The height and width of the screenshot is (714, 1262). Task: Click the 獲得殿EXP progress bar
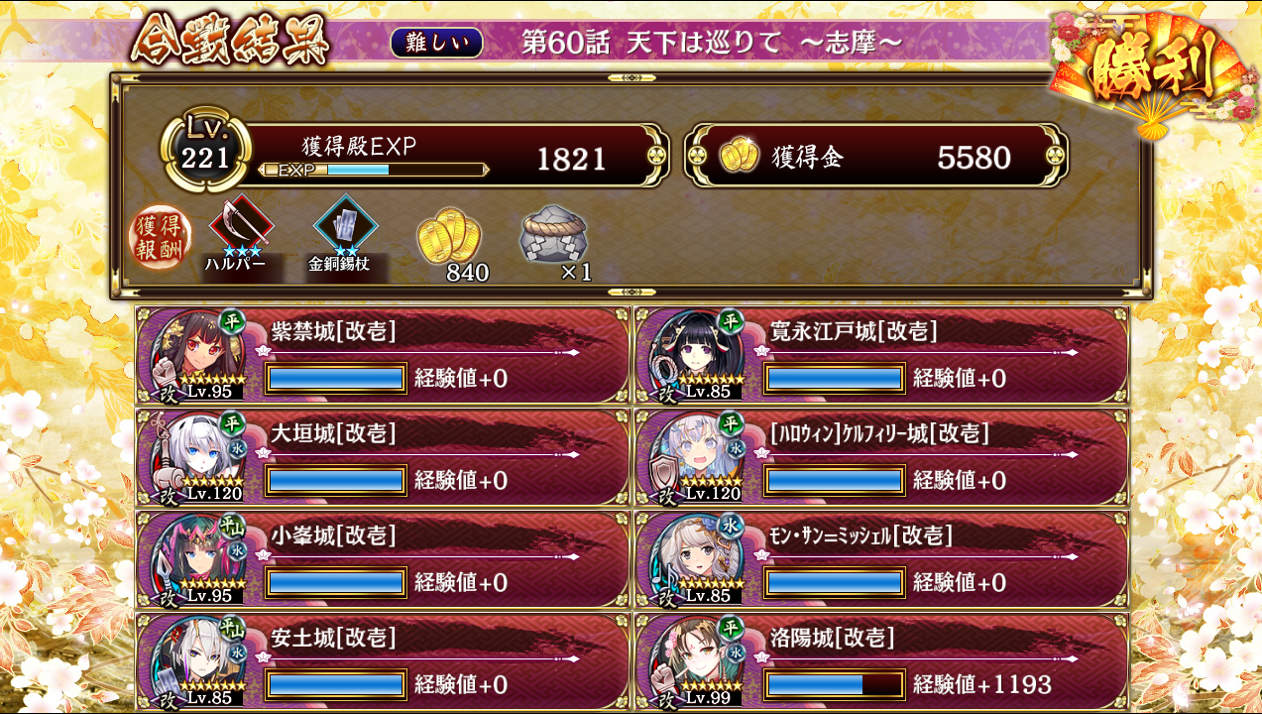(x=374, y=170)
